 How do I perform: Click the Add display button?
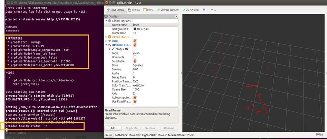click(x=113, y=128)
